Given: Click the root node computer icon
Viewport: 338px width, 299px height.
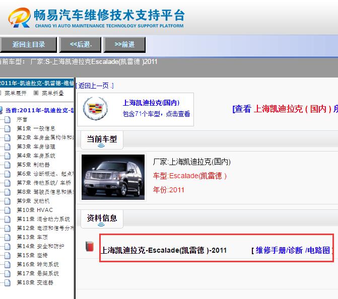Looking at the screenshot, I should [2, 110].
